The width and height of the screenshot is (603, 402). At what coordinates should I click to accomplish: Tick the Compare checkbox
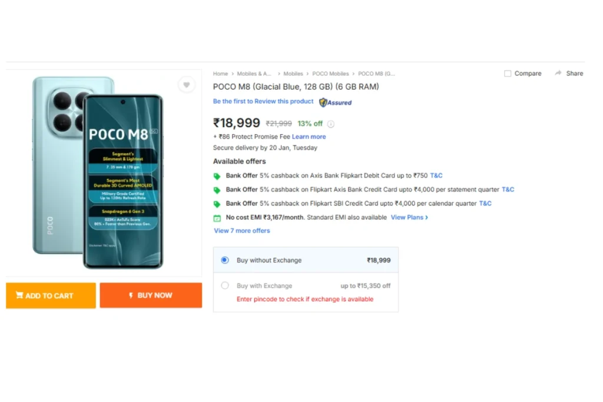tap(508, 74)
